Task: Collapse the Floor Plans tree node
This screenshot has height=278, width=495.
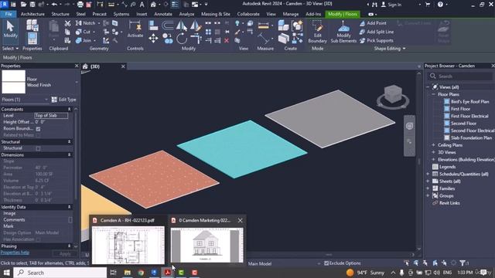Action: click(433, 94)
